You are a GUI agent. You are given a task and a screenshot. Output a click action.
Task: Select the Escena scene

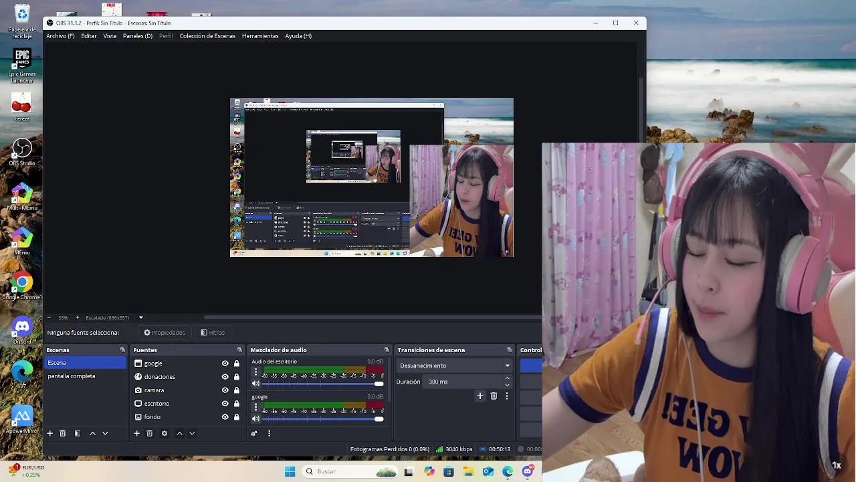pos(85,363)
